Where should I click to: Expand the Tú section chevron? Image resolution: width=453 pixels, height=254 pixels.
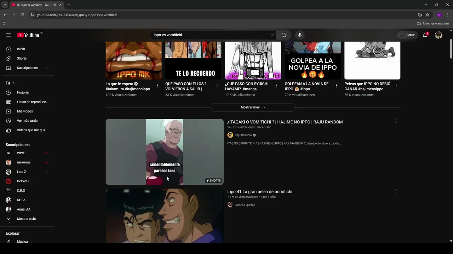pos(14,83)
